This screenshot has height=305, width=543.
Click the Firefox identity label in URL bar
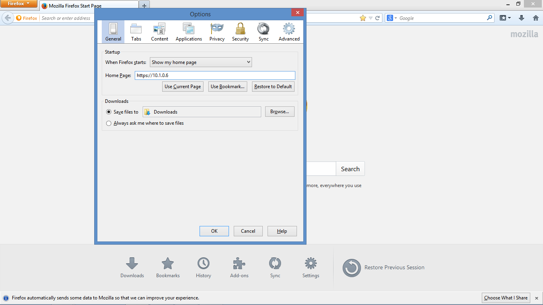click(27, 18)
